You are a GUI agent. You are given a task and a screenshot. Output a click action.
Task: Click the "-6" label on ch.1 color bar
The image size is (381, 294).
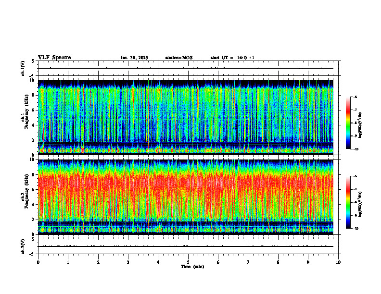coord(355,97)
